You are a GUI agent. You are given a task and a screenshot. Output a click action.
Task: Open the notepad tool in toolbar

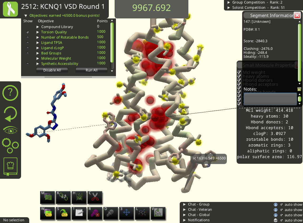click(79, 213)
